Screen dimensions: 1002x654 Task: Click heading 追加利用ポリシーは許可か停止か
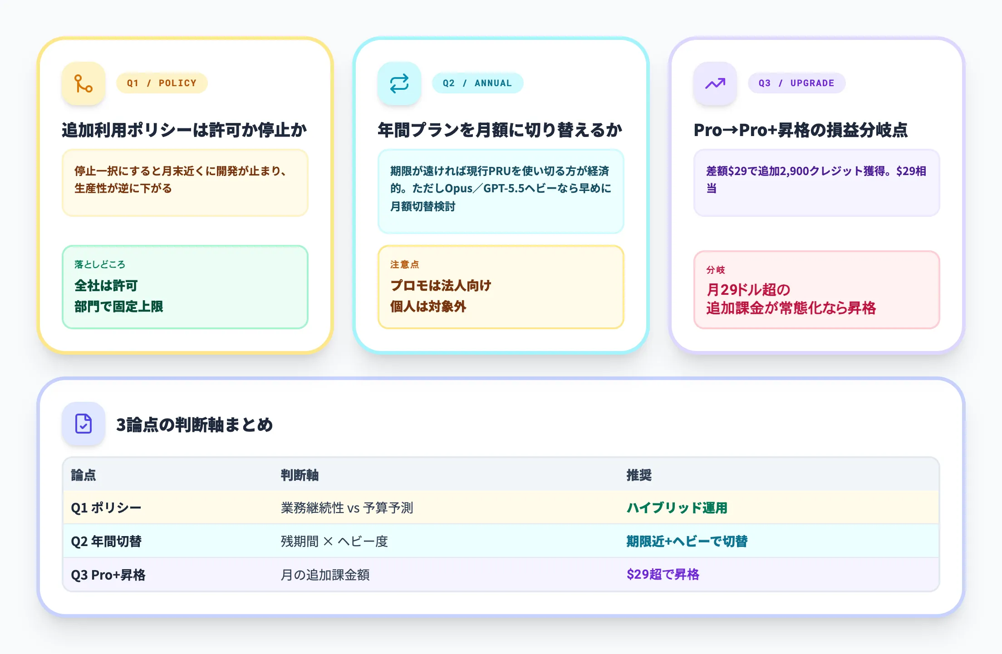pos(184,130)
